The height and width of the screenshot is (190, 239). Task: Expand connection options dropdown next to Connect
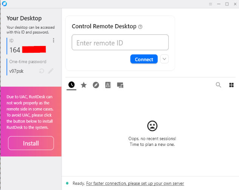click(x=164, y=59)
